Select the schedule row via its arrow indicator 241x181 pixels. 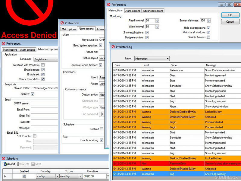tap(5, 176)
